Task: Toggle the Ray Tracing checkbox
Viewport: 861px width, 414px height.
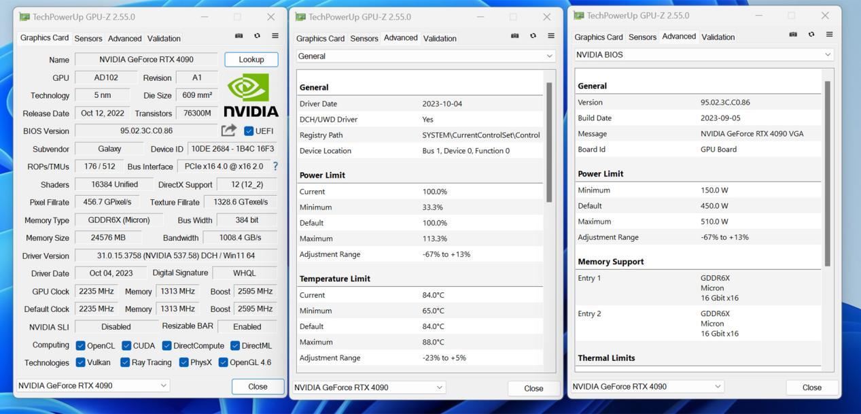Action: pyautogui.click(x=125, y=362)
